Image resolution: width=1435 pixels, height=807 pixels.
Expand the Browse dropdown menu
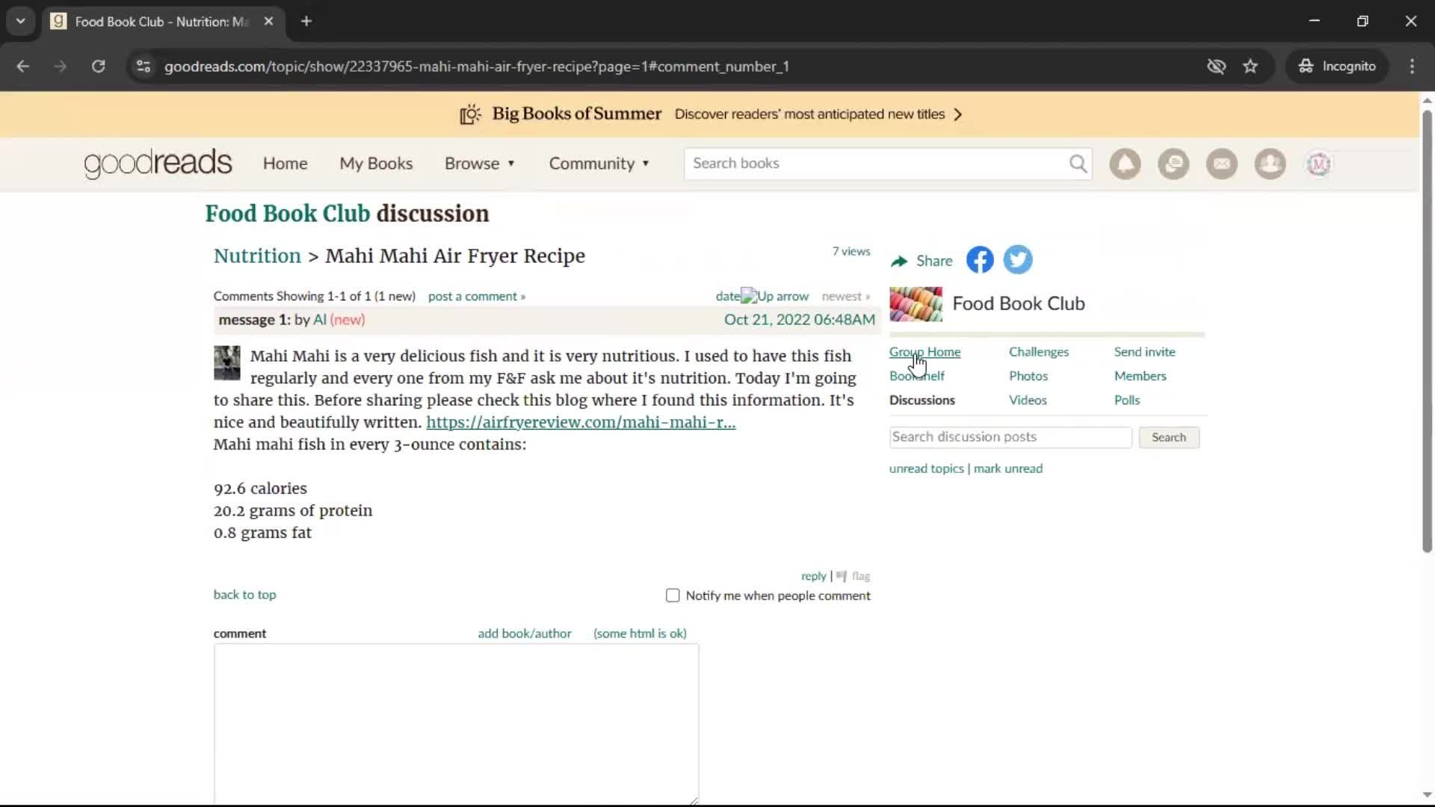[x=480, y=164]
